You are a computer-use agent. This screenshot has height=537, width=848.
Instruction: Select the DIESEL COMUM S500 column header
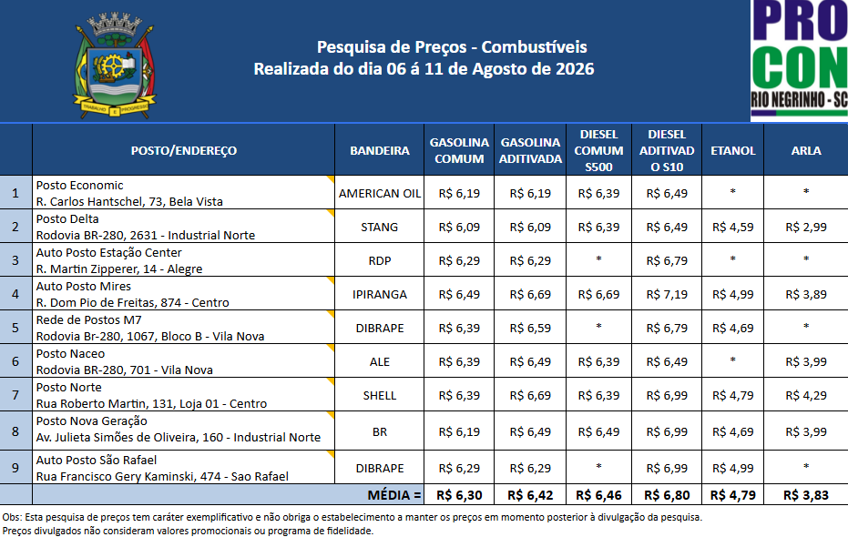point(598,150)
